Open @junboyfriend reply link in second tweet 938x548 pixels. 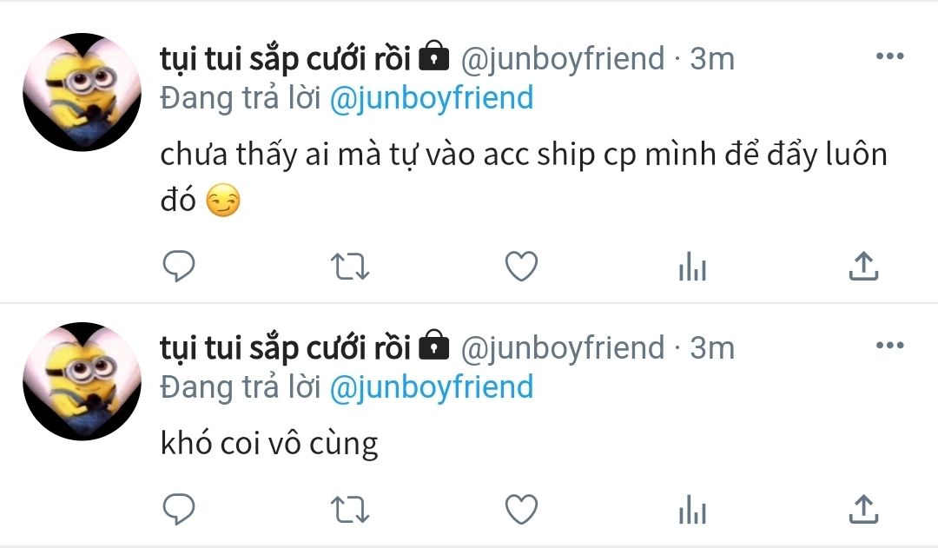point(432,387)
